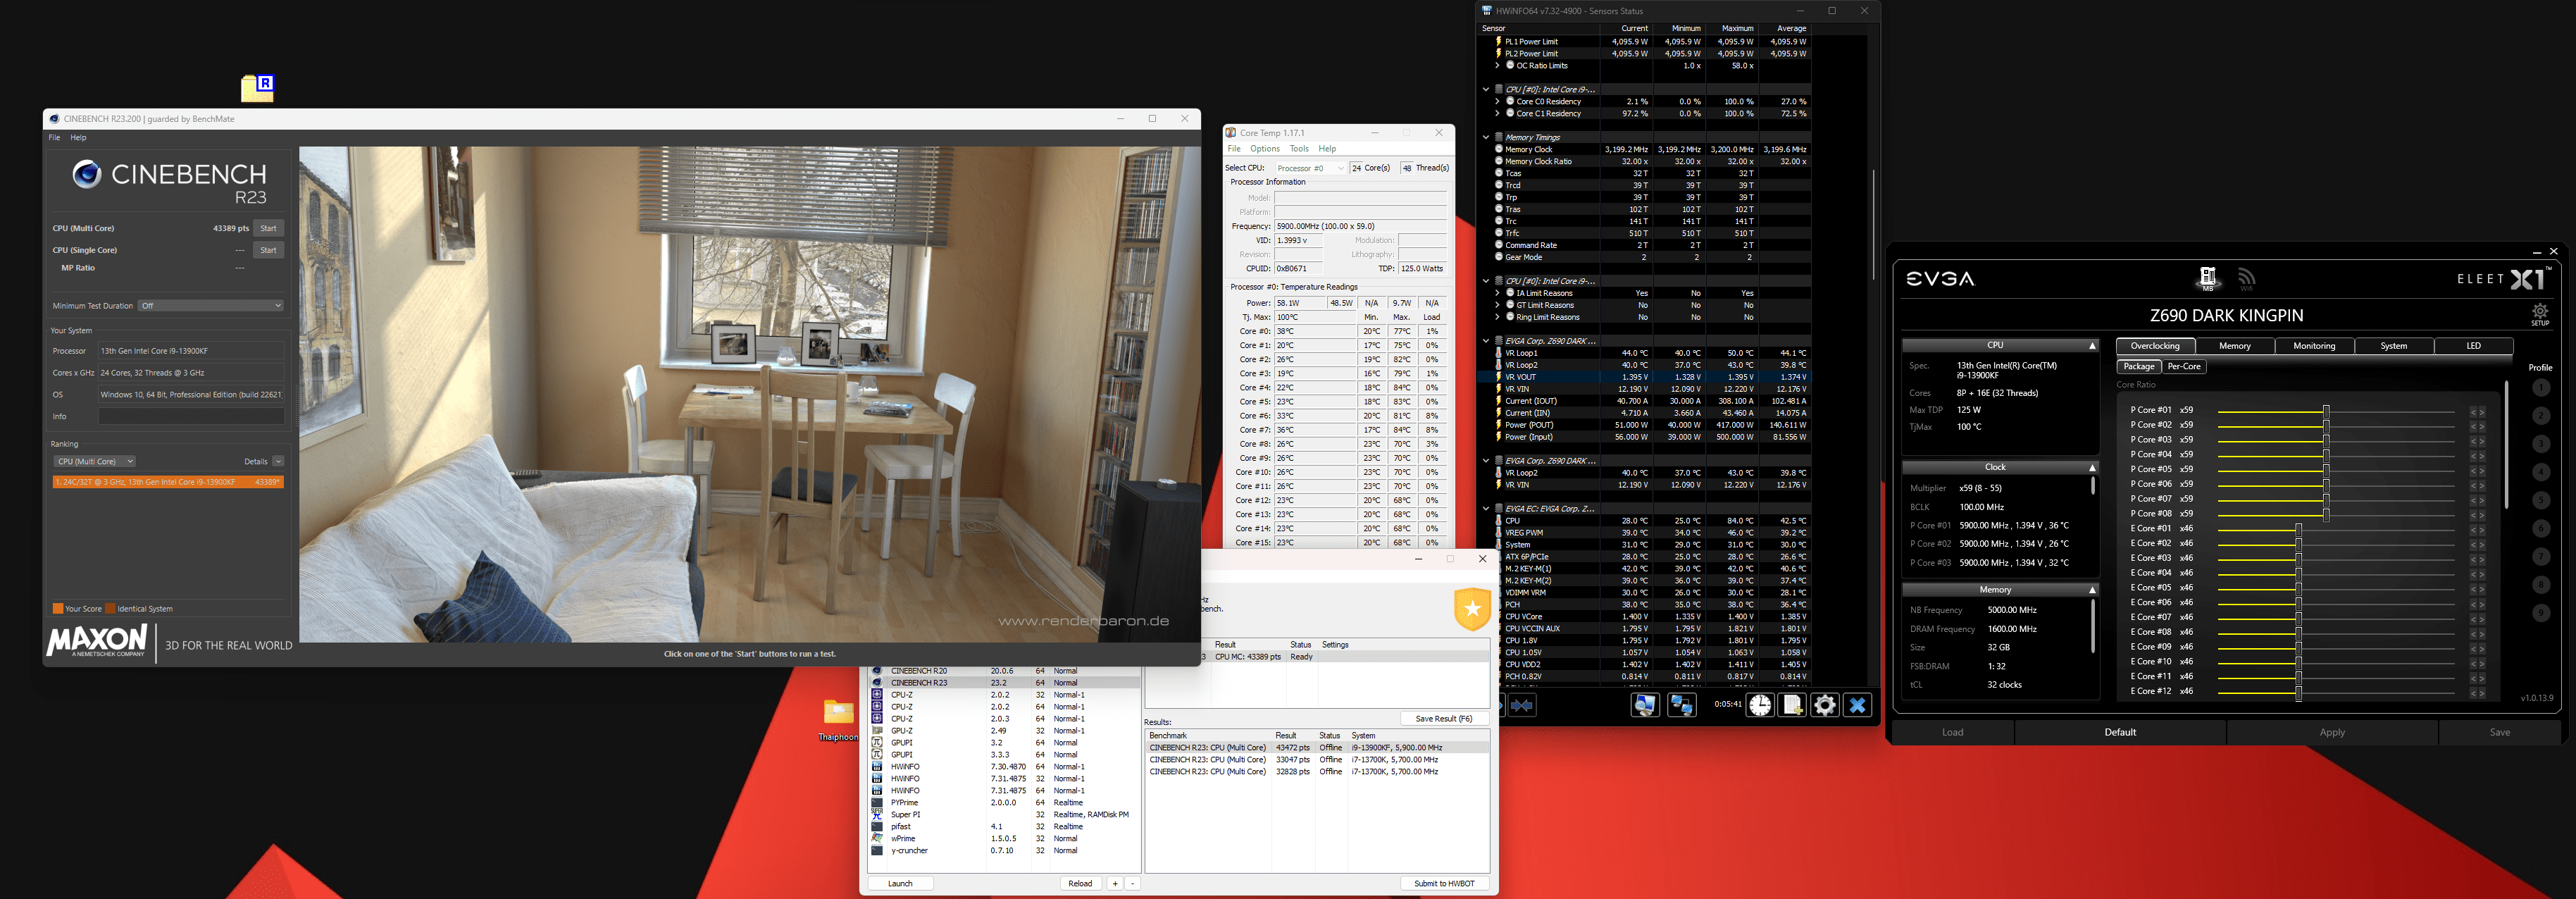Click the HWiNFO64 title bar app icon
2576x899 pixels.
1487,11
